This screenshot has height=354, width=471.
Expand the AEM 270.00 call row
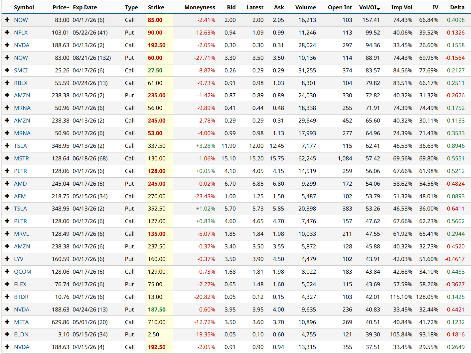click(x=7, y=196)
